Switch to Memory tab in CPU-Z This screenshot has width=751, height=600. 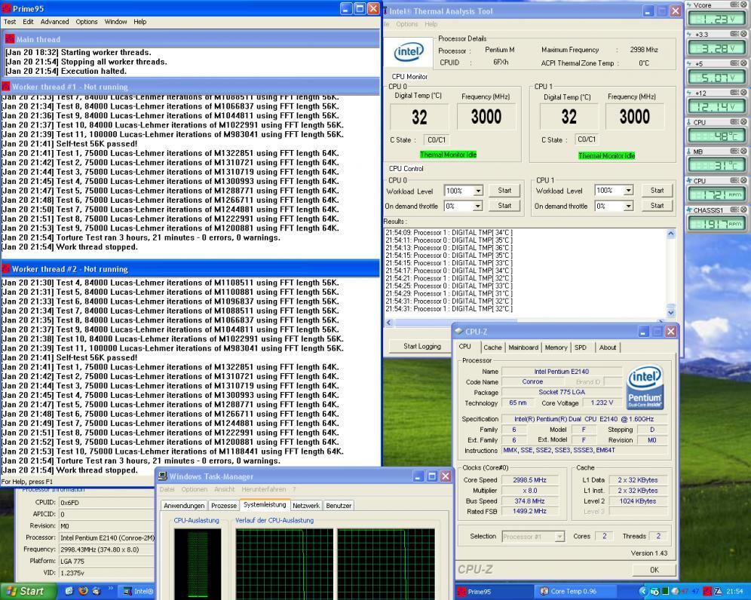coord(556,347)
